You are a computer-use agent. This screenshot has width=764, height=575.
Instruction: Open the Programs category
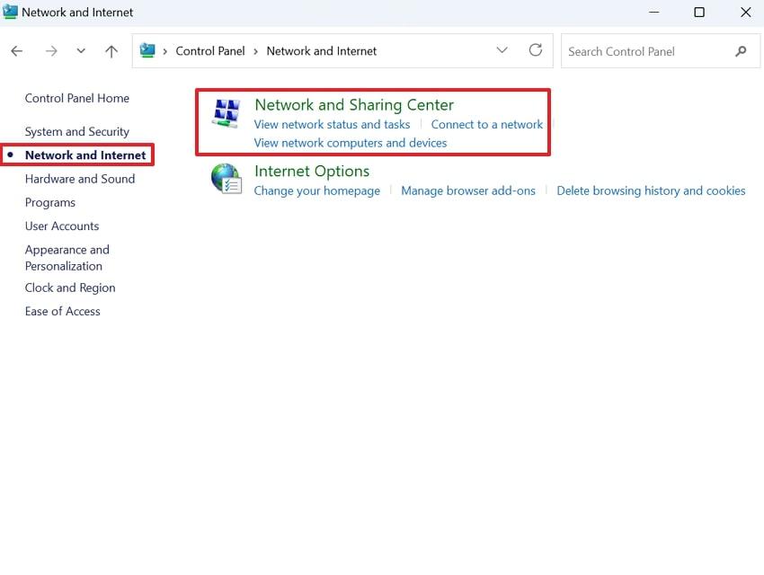[x=50, y=202]
